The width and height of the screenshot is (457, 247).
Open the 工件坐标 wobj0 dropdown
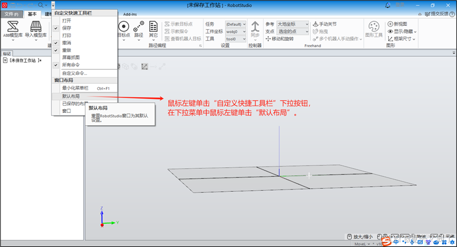coord(236,32)
